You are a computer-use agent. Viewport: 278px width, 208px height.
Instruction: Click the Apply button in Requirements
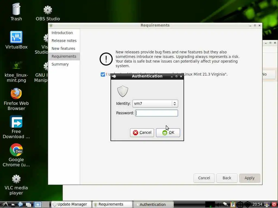[250, 178]
